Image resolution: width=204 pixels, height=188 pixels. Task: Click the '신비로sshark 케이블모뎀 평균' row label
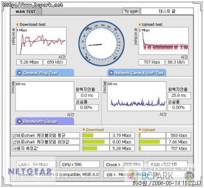[46, 135]
